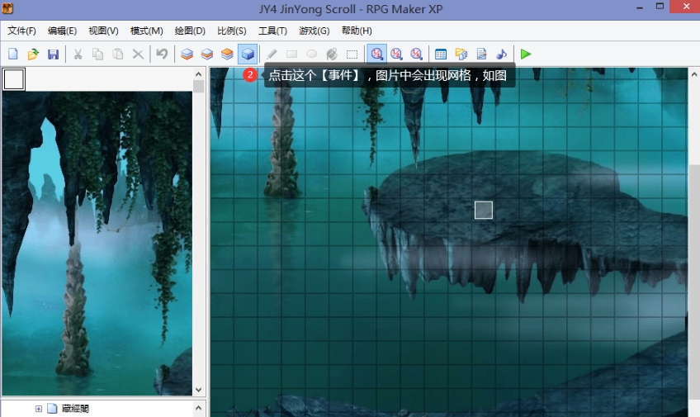Select the Pencil drawing tool
This screenshot has width=700, height=417.
[272, 54]
